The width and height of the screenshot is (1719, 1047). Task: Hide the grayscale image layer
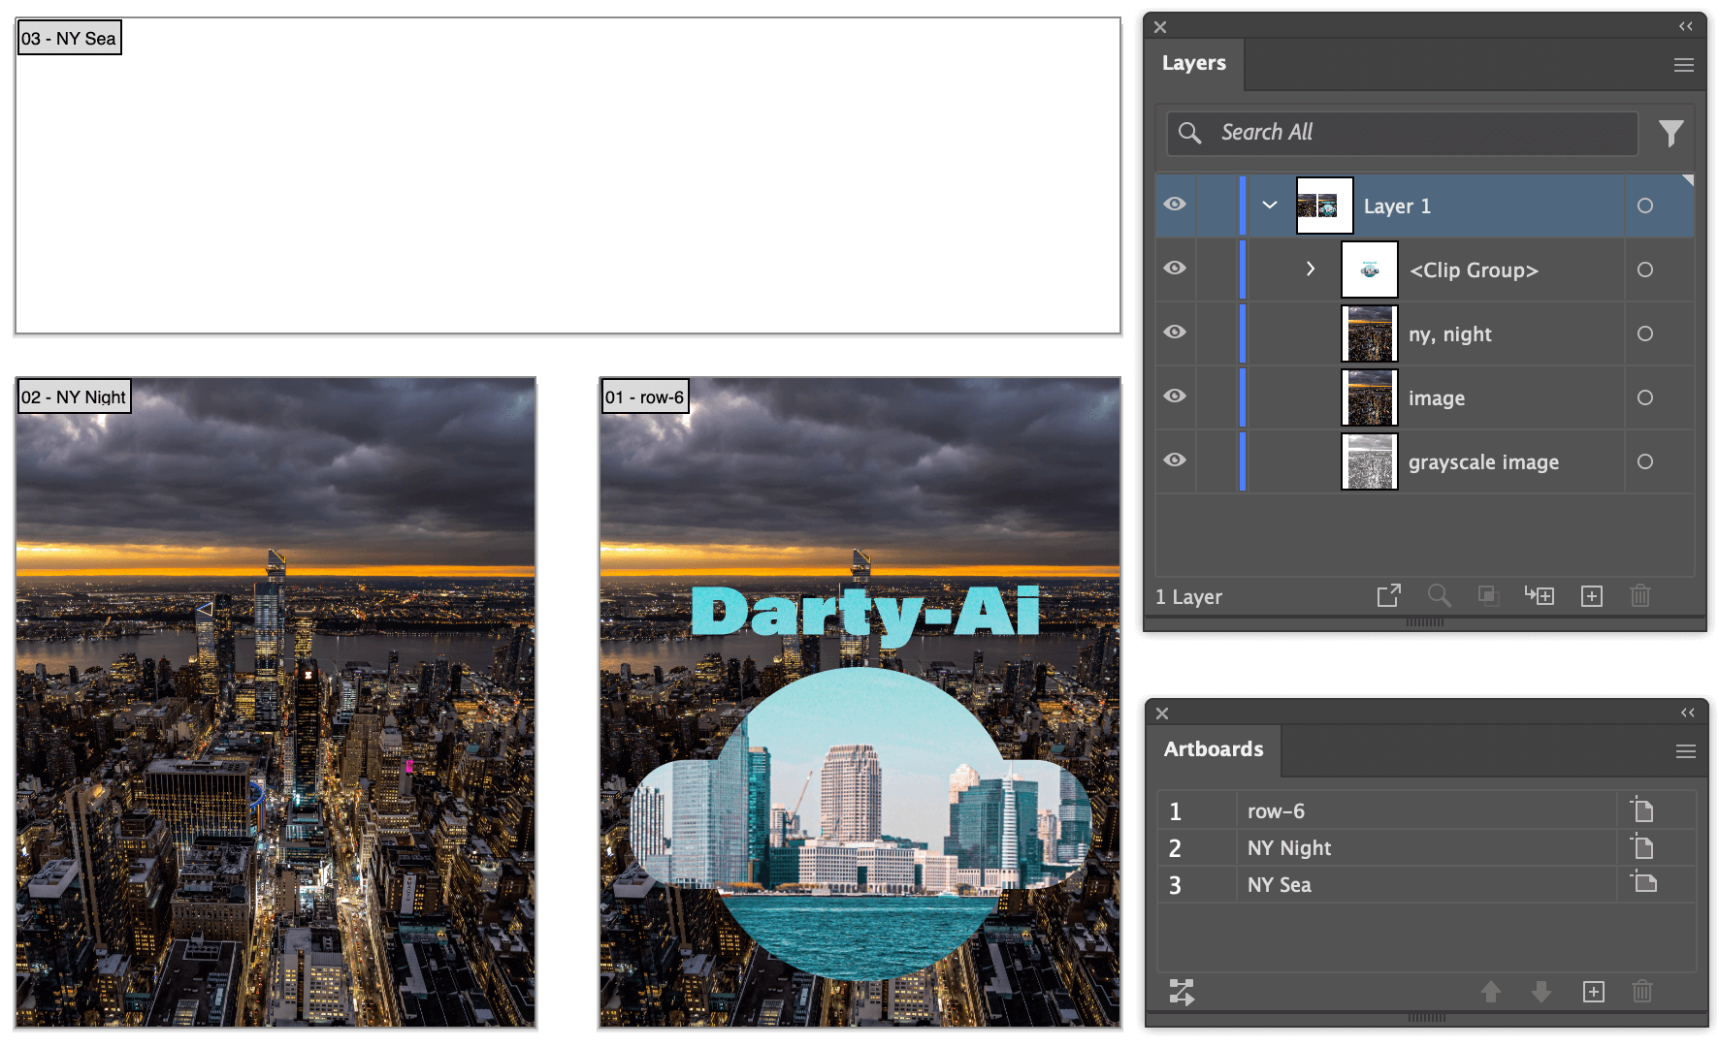(x=1175, y=460)
